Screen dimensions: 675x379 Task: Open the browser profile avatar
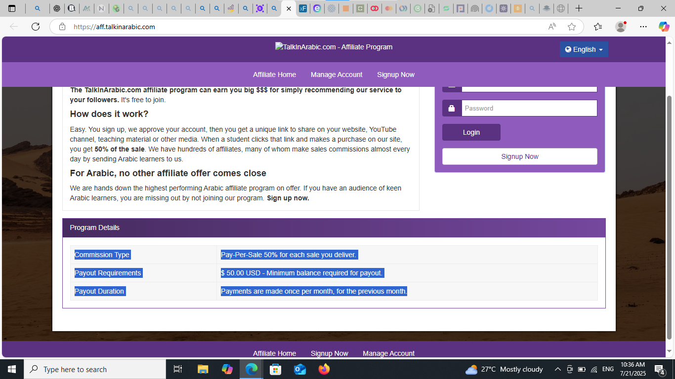[x=621, y=27]
